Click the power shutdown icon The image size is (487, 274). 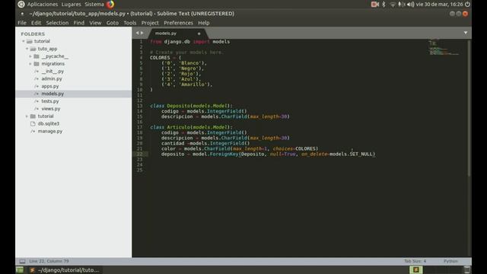point(467,5)
